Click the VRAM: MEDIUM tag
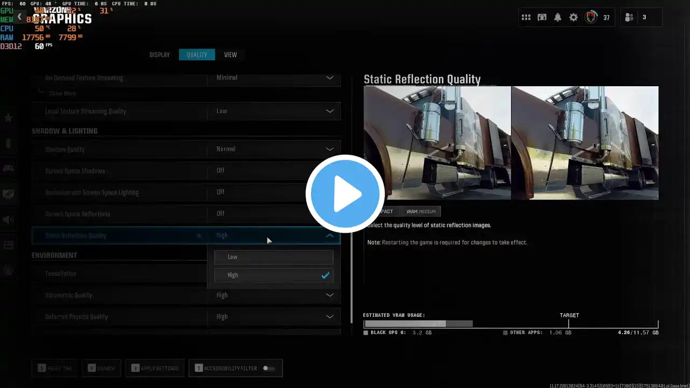690x388 pixels. click(420, 211)
